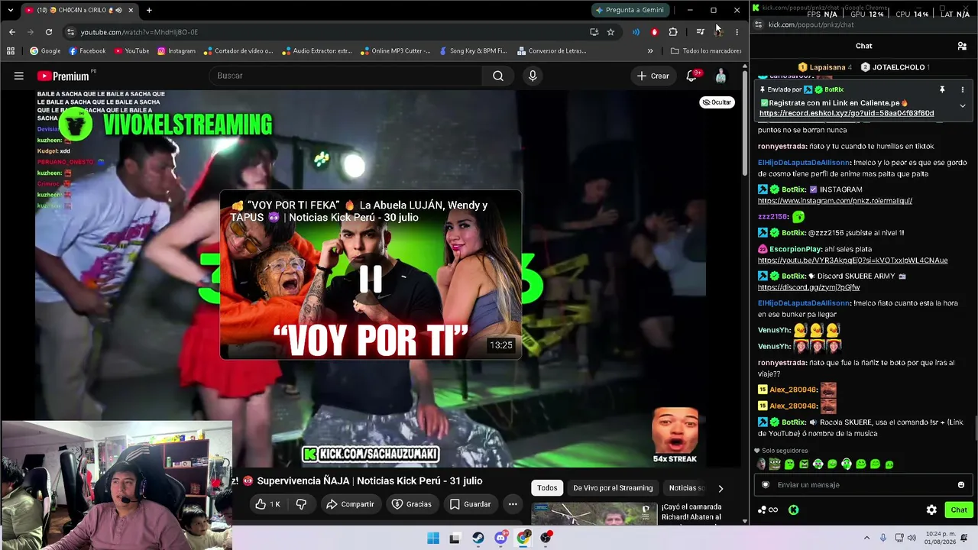
Task: Open site information for youtube.com
Action: [x=71, y=32]
